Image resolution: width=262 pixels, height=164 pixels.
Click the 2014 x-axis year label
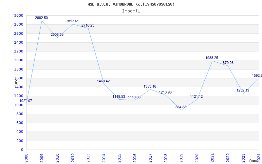click(104, 158)
